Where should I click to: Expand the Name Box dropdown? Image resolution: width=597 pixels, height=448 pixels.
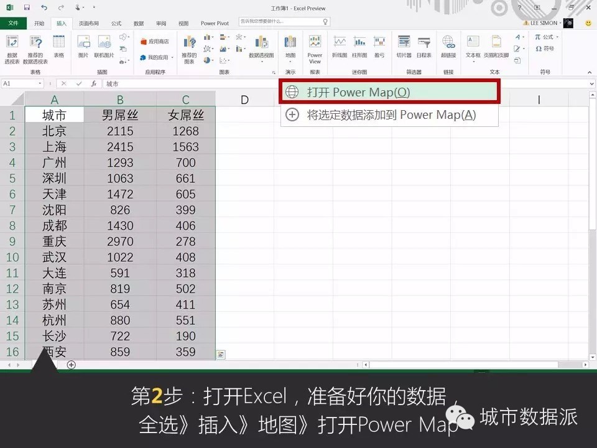(40, 83)
